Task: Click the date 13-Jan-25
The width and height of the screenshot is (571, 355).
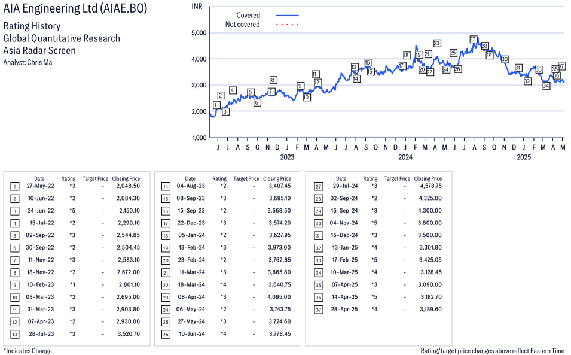Action: tap(345, 247)
